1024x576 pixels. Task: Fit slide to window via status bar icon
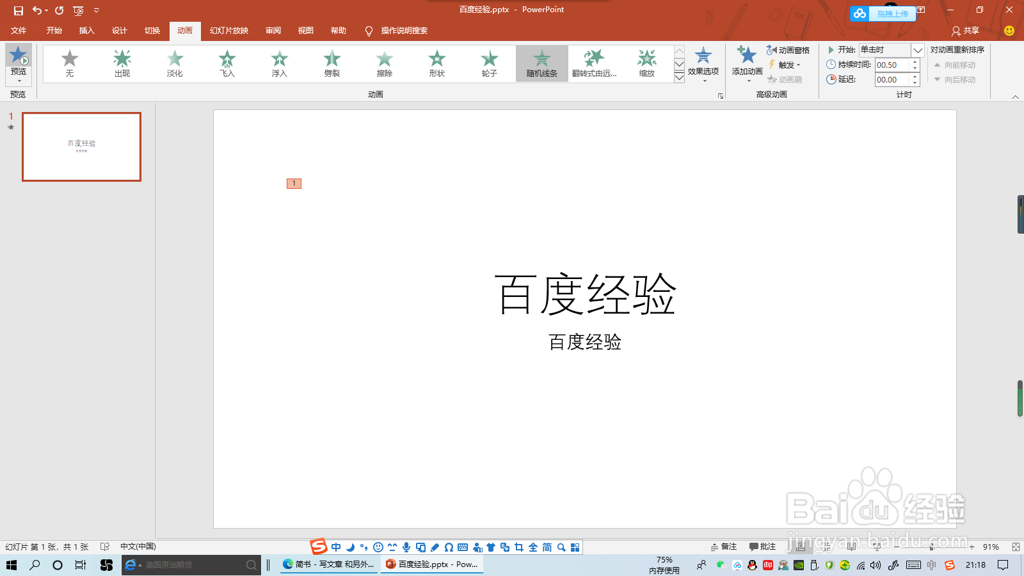click(x=1016, y=547)
